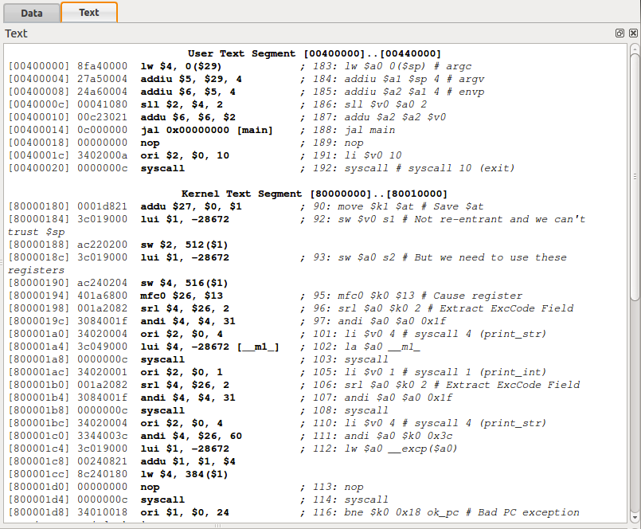Viewport: 641px width, 529px height.
Task: Switch to the Data tab
Action: coord(31,13)
